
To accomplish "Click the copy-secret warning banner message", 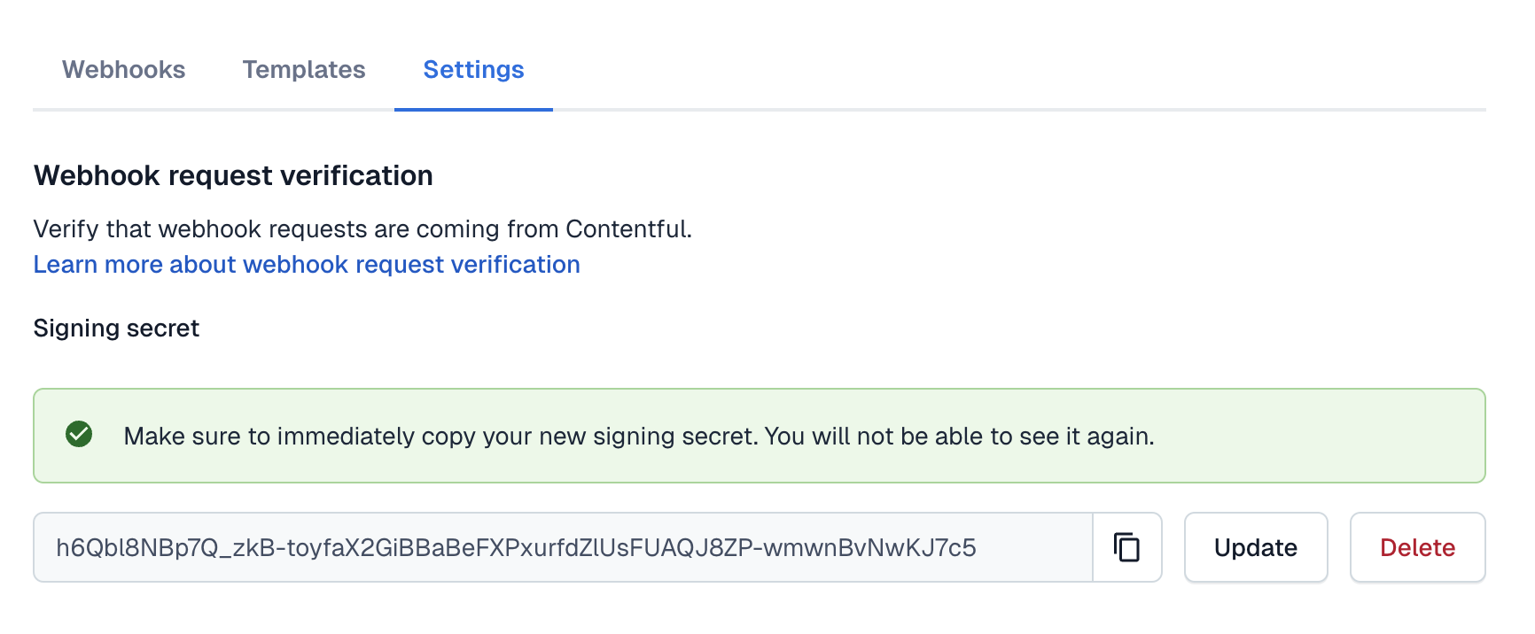I will point(639,436).
